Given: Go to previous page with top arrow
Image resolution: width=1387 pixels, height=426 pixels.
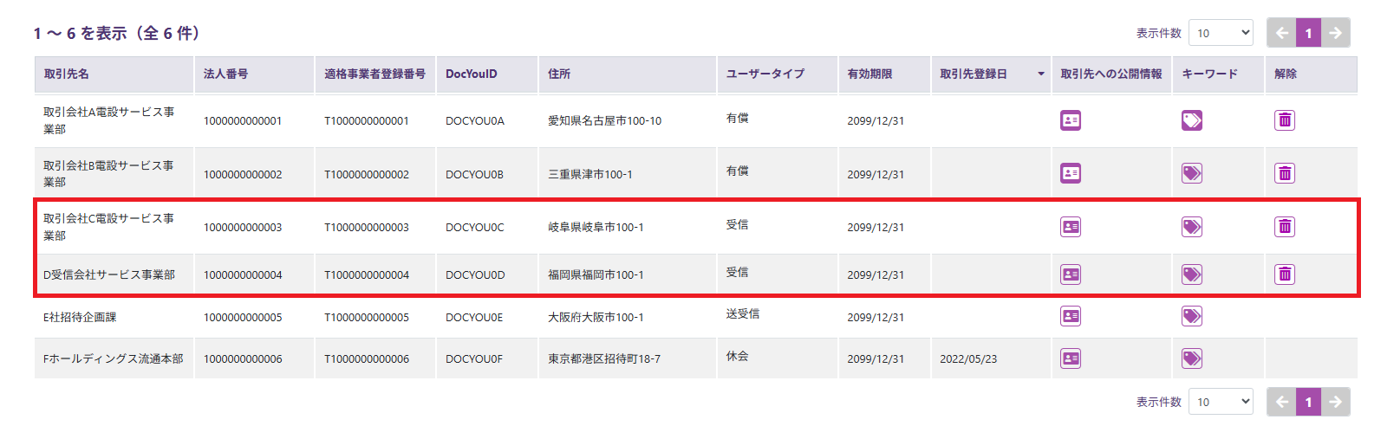Looking at the screenshot, I should pyautogui.click(x=1282, y=33).
